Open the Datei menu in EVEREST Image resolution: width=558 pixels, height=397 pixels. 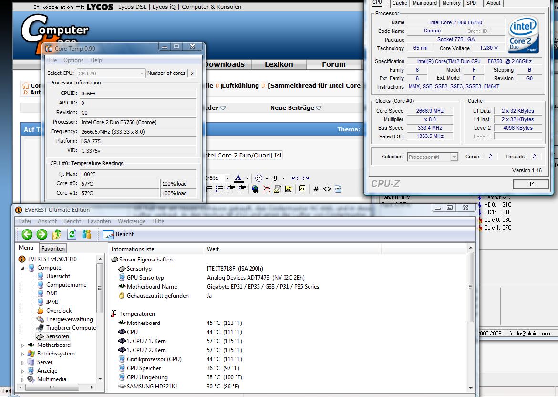click(x=24, y=221)
